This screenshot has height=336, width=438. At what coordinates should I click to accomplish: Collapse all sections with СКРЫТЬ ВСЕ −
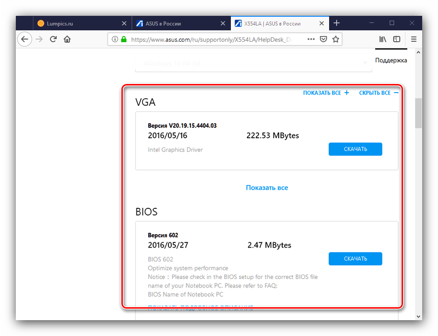coord(379,93)
